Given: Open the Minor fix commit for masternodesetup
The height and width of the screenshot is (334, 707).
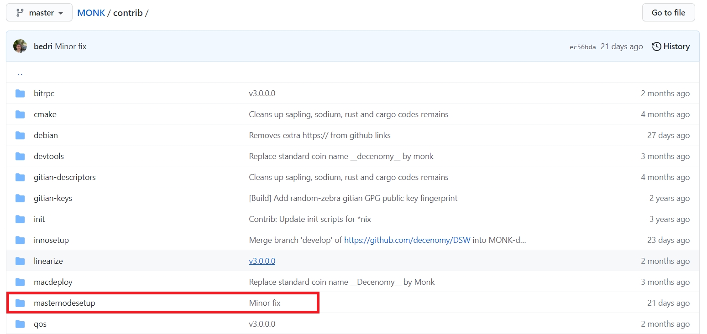Looking at the screenshot, I should [x=265, y=303].
